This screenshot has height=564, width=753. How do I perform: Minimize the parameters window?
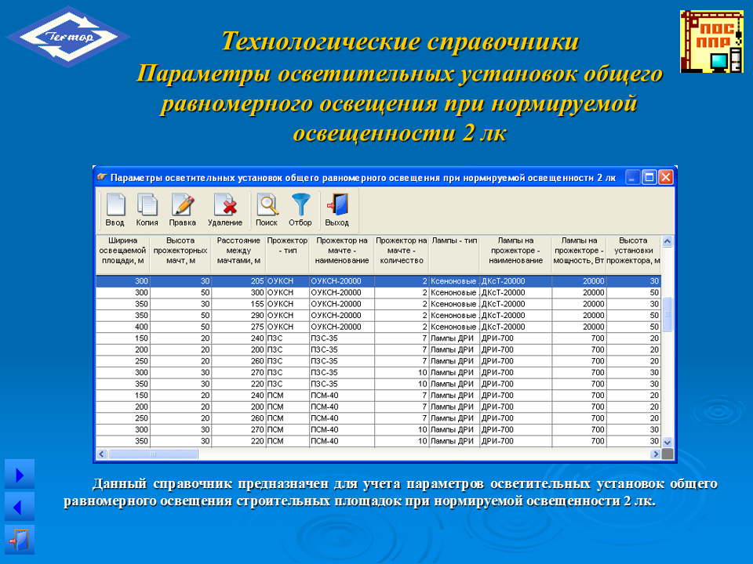[632, 178]
